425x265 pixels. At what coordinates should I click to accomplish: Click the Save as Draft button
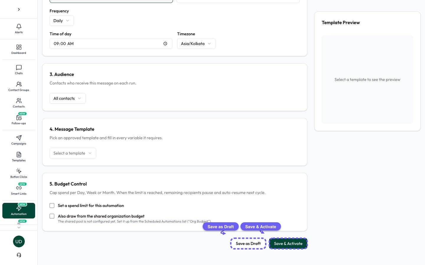(248, 244)
